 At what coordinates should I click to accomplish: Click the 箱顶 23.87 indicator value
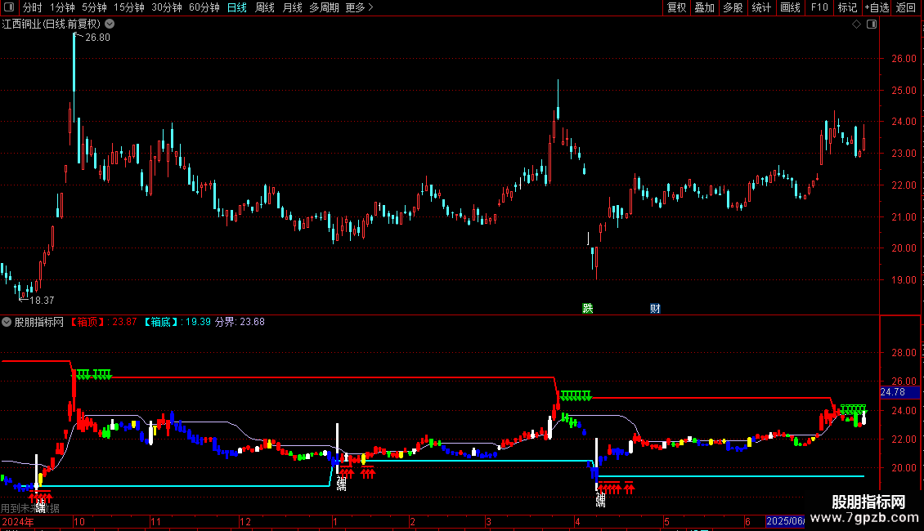click(x=104, y=322)
